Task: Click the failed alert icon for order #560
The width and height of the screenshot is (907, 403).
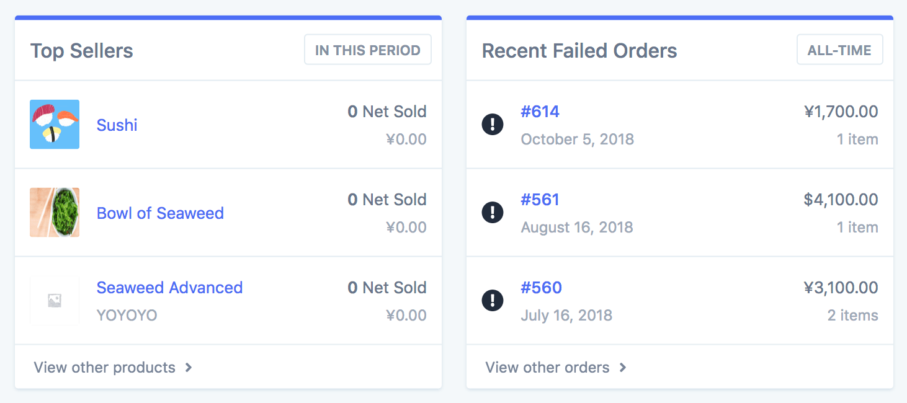Action: click(493, 301)
